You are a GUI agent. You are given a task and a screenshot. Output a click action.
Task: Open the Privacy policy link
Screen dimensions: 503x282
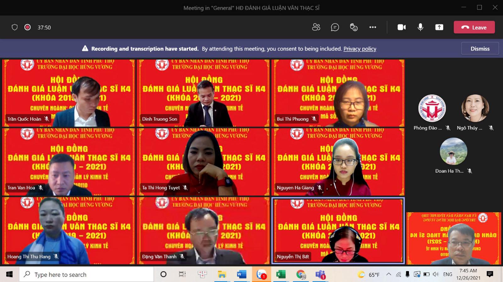(360, 49)
